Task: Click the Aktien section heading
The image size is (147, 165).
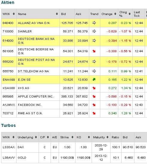Action: coord(8,2)
